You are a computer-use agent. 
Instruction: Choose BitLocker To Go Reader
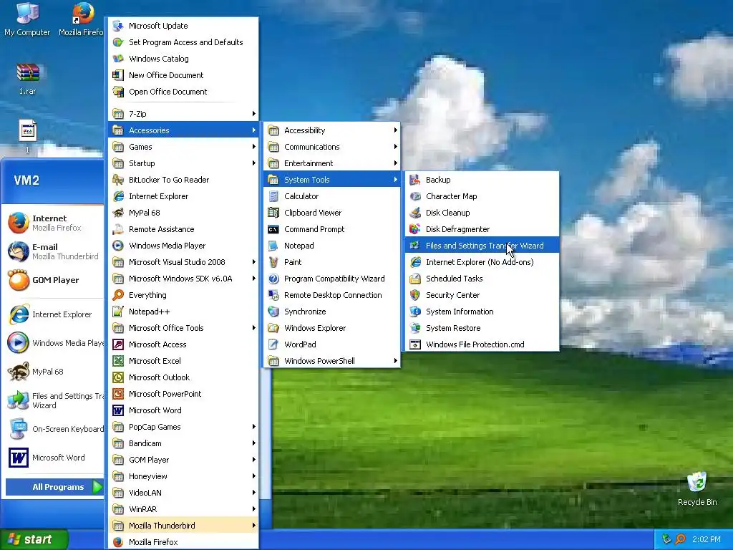click(x=183, y=180)
